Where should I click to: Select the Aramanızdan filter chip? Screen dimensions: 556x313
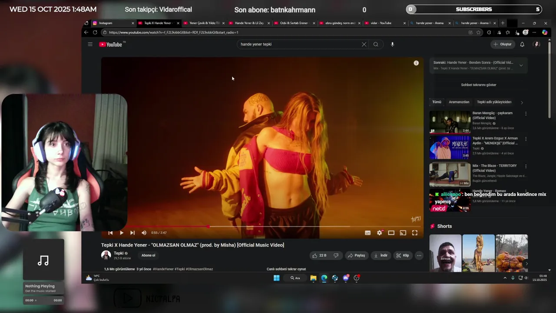coord(459,102)
